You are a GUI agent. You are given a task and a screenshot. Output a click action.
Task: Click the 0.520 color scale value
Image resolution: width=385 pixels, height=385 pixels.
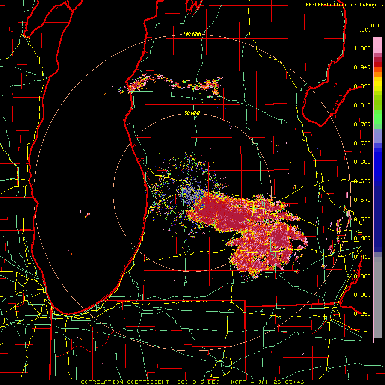coord(362,219)
